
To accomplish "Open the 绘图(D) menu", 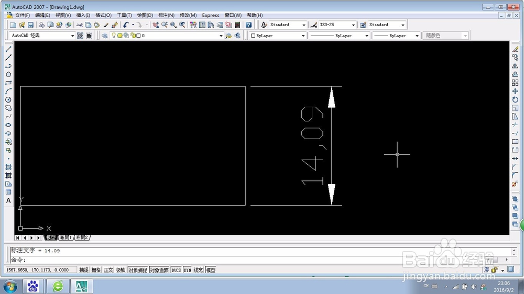I will tap(145, 15).
